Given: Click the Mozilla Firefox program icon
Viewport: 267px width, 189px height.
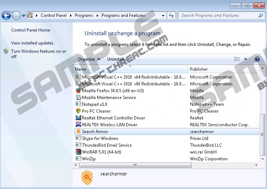Looking at the screenshot, I should point(78,91).
